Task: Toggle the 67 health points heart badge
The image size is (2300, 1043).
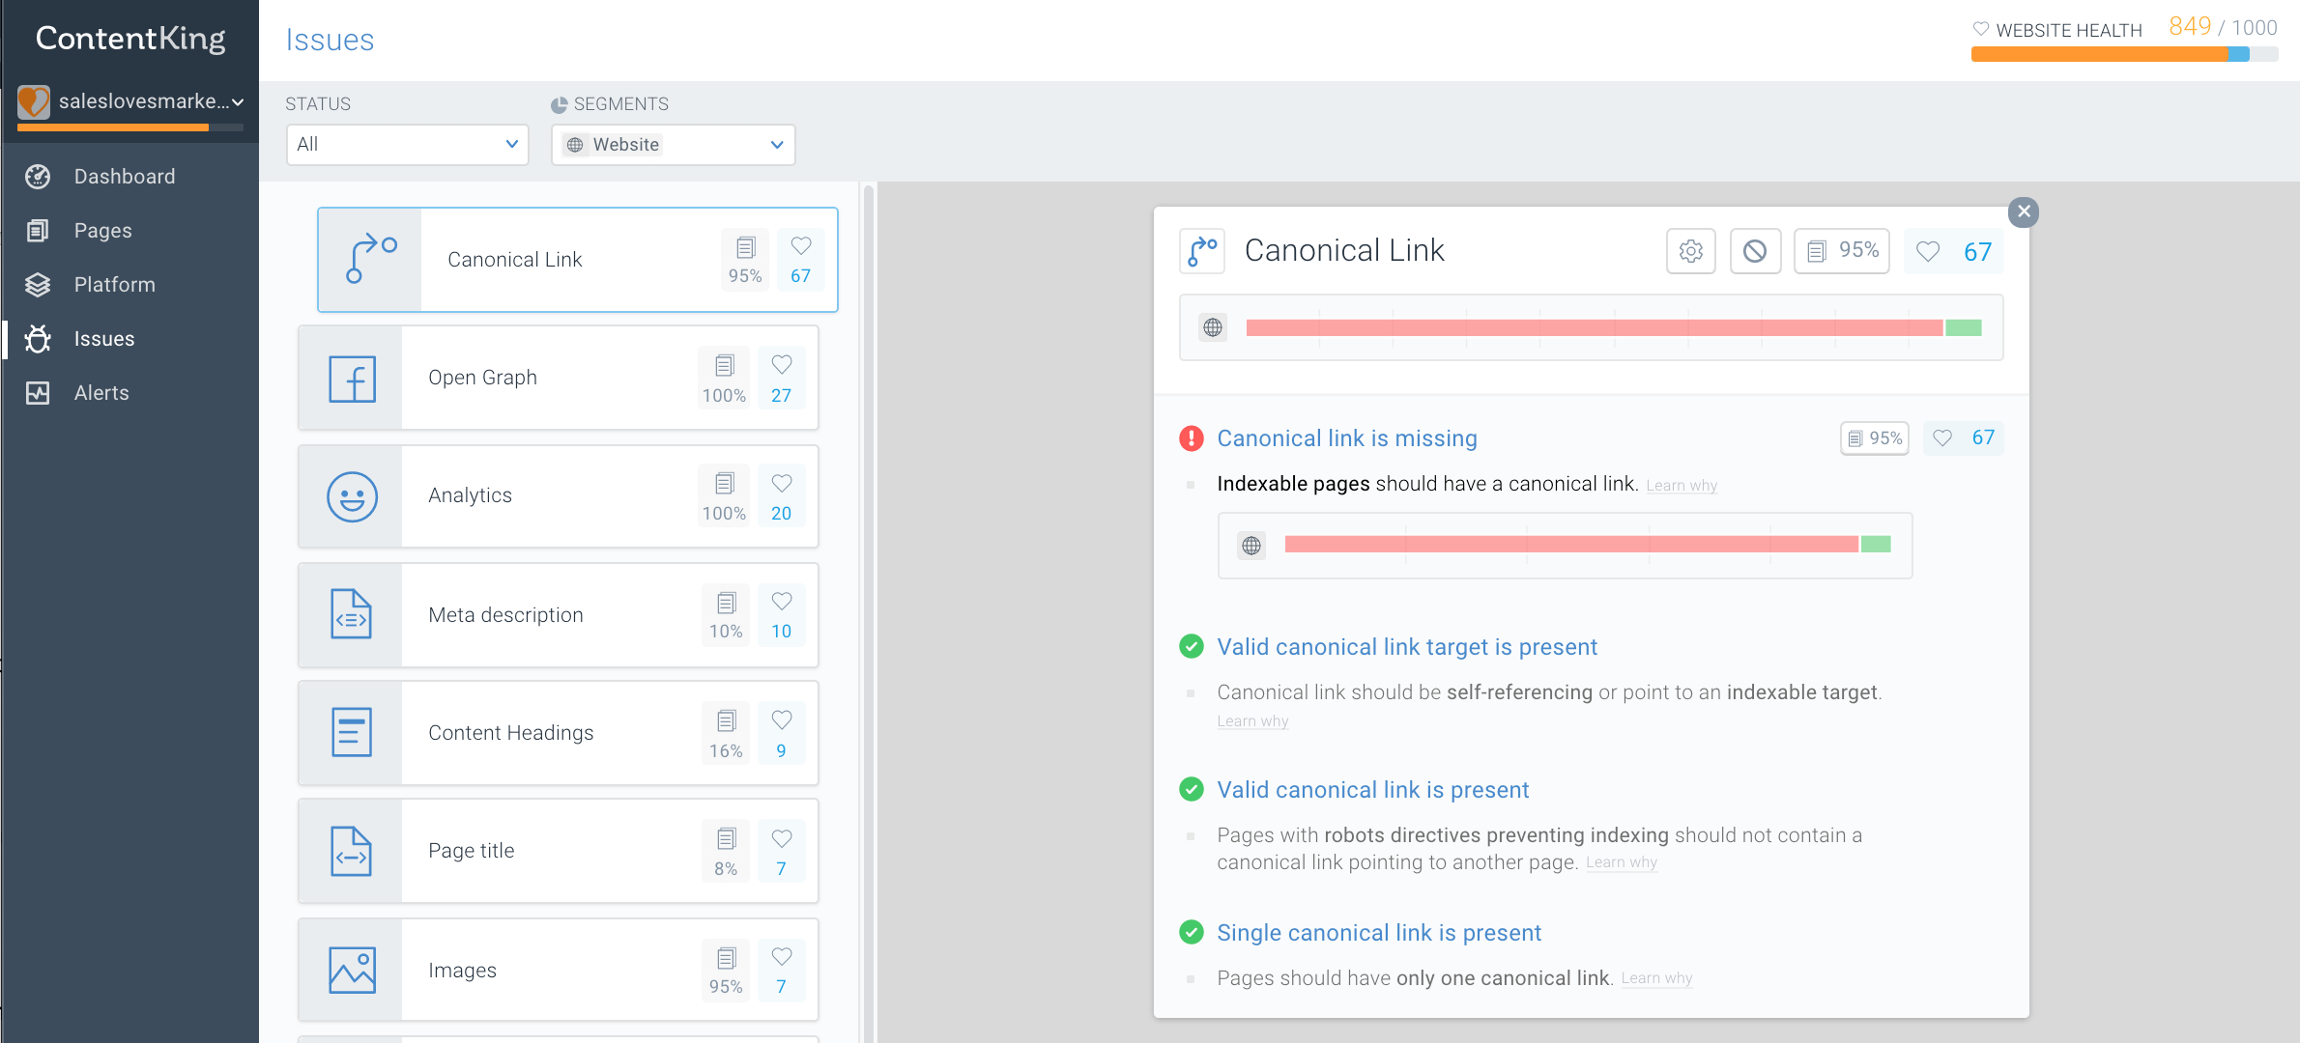Action: coord(1953,251)
